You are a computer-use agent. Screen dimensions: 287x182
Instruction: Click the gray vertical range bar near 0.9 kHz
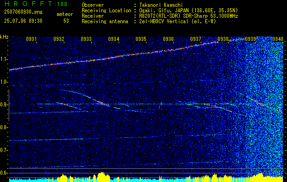coord(9,105)
